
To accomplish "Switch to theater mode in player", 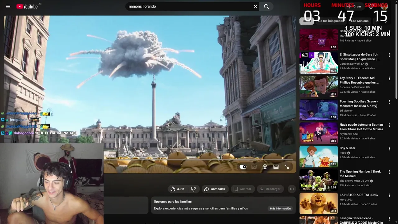I will [x=276, y=167].
